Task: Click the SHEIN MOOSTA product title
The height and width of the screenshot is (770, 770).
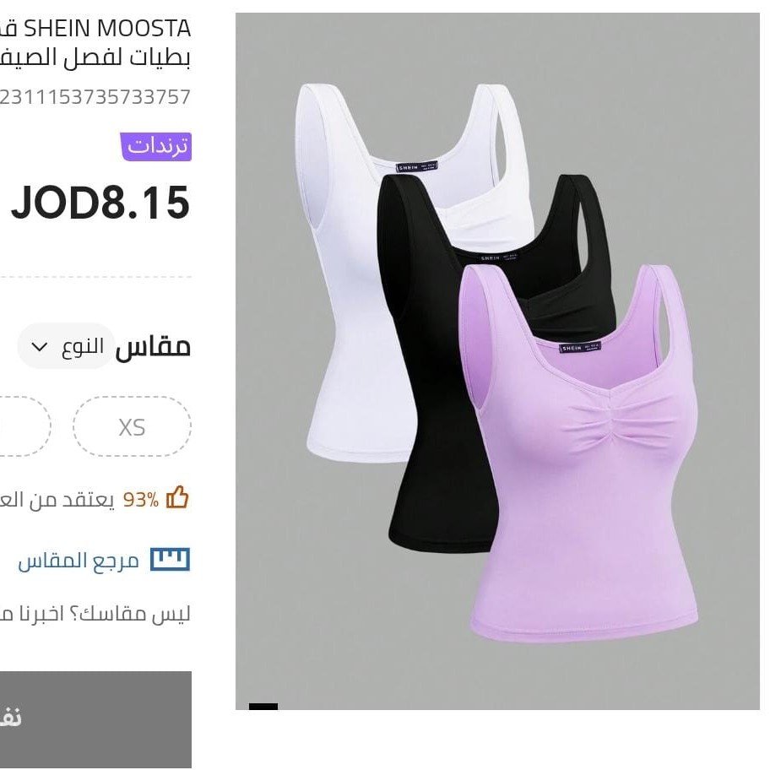Action: (95, 43)
